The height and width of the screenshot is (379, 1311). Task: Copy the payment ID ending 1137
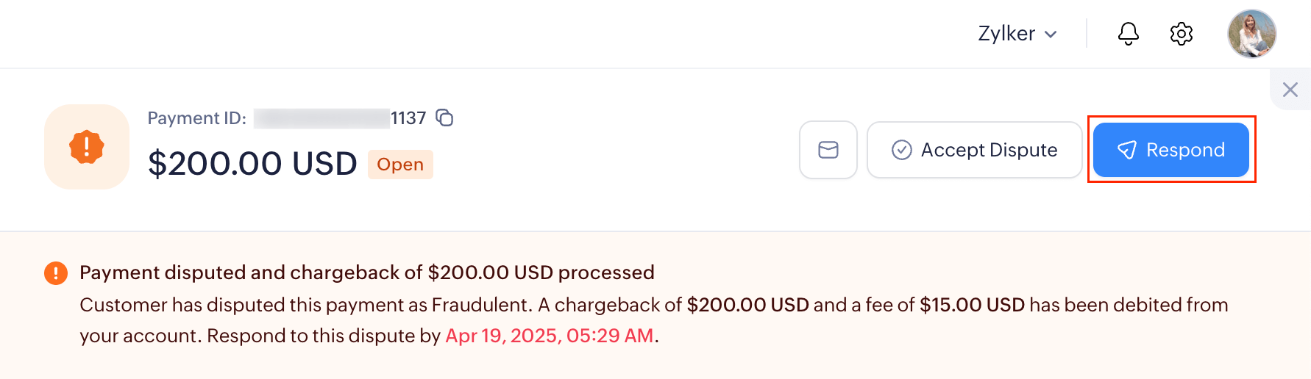[x=444, y=118]
